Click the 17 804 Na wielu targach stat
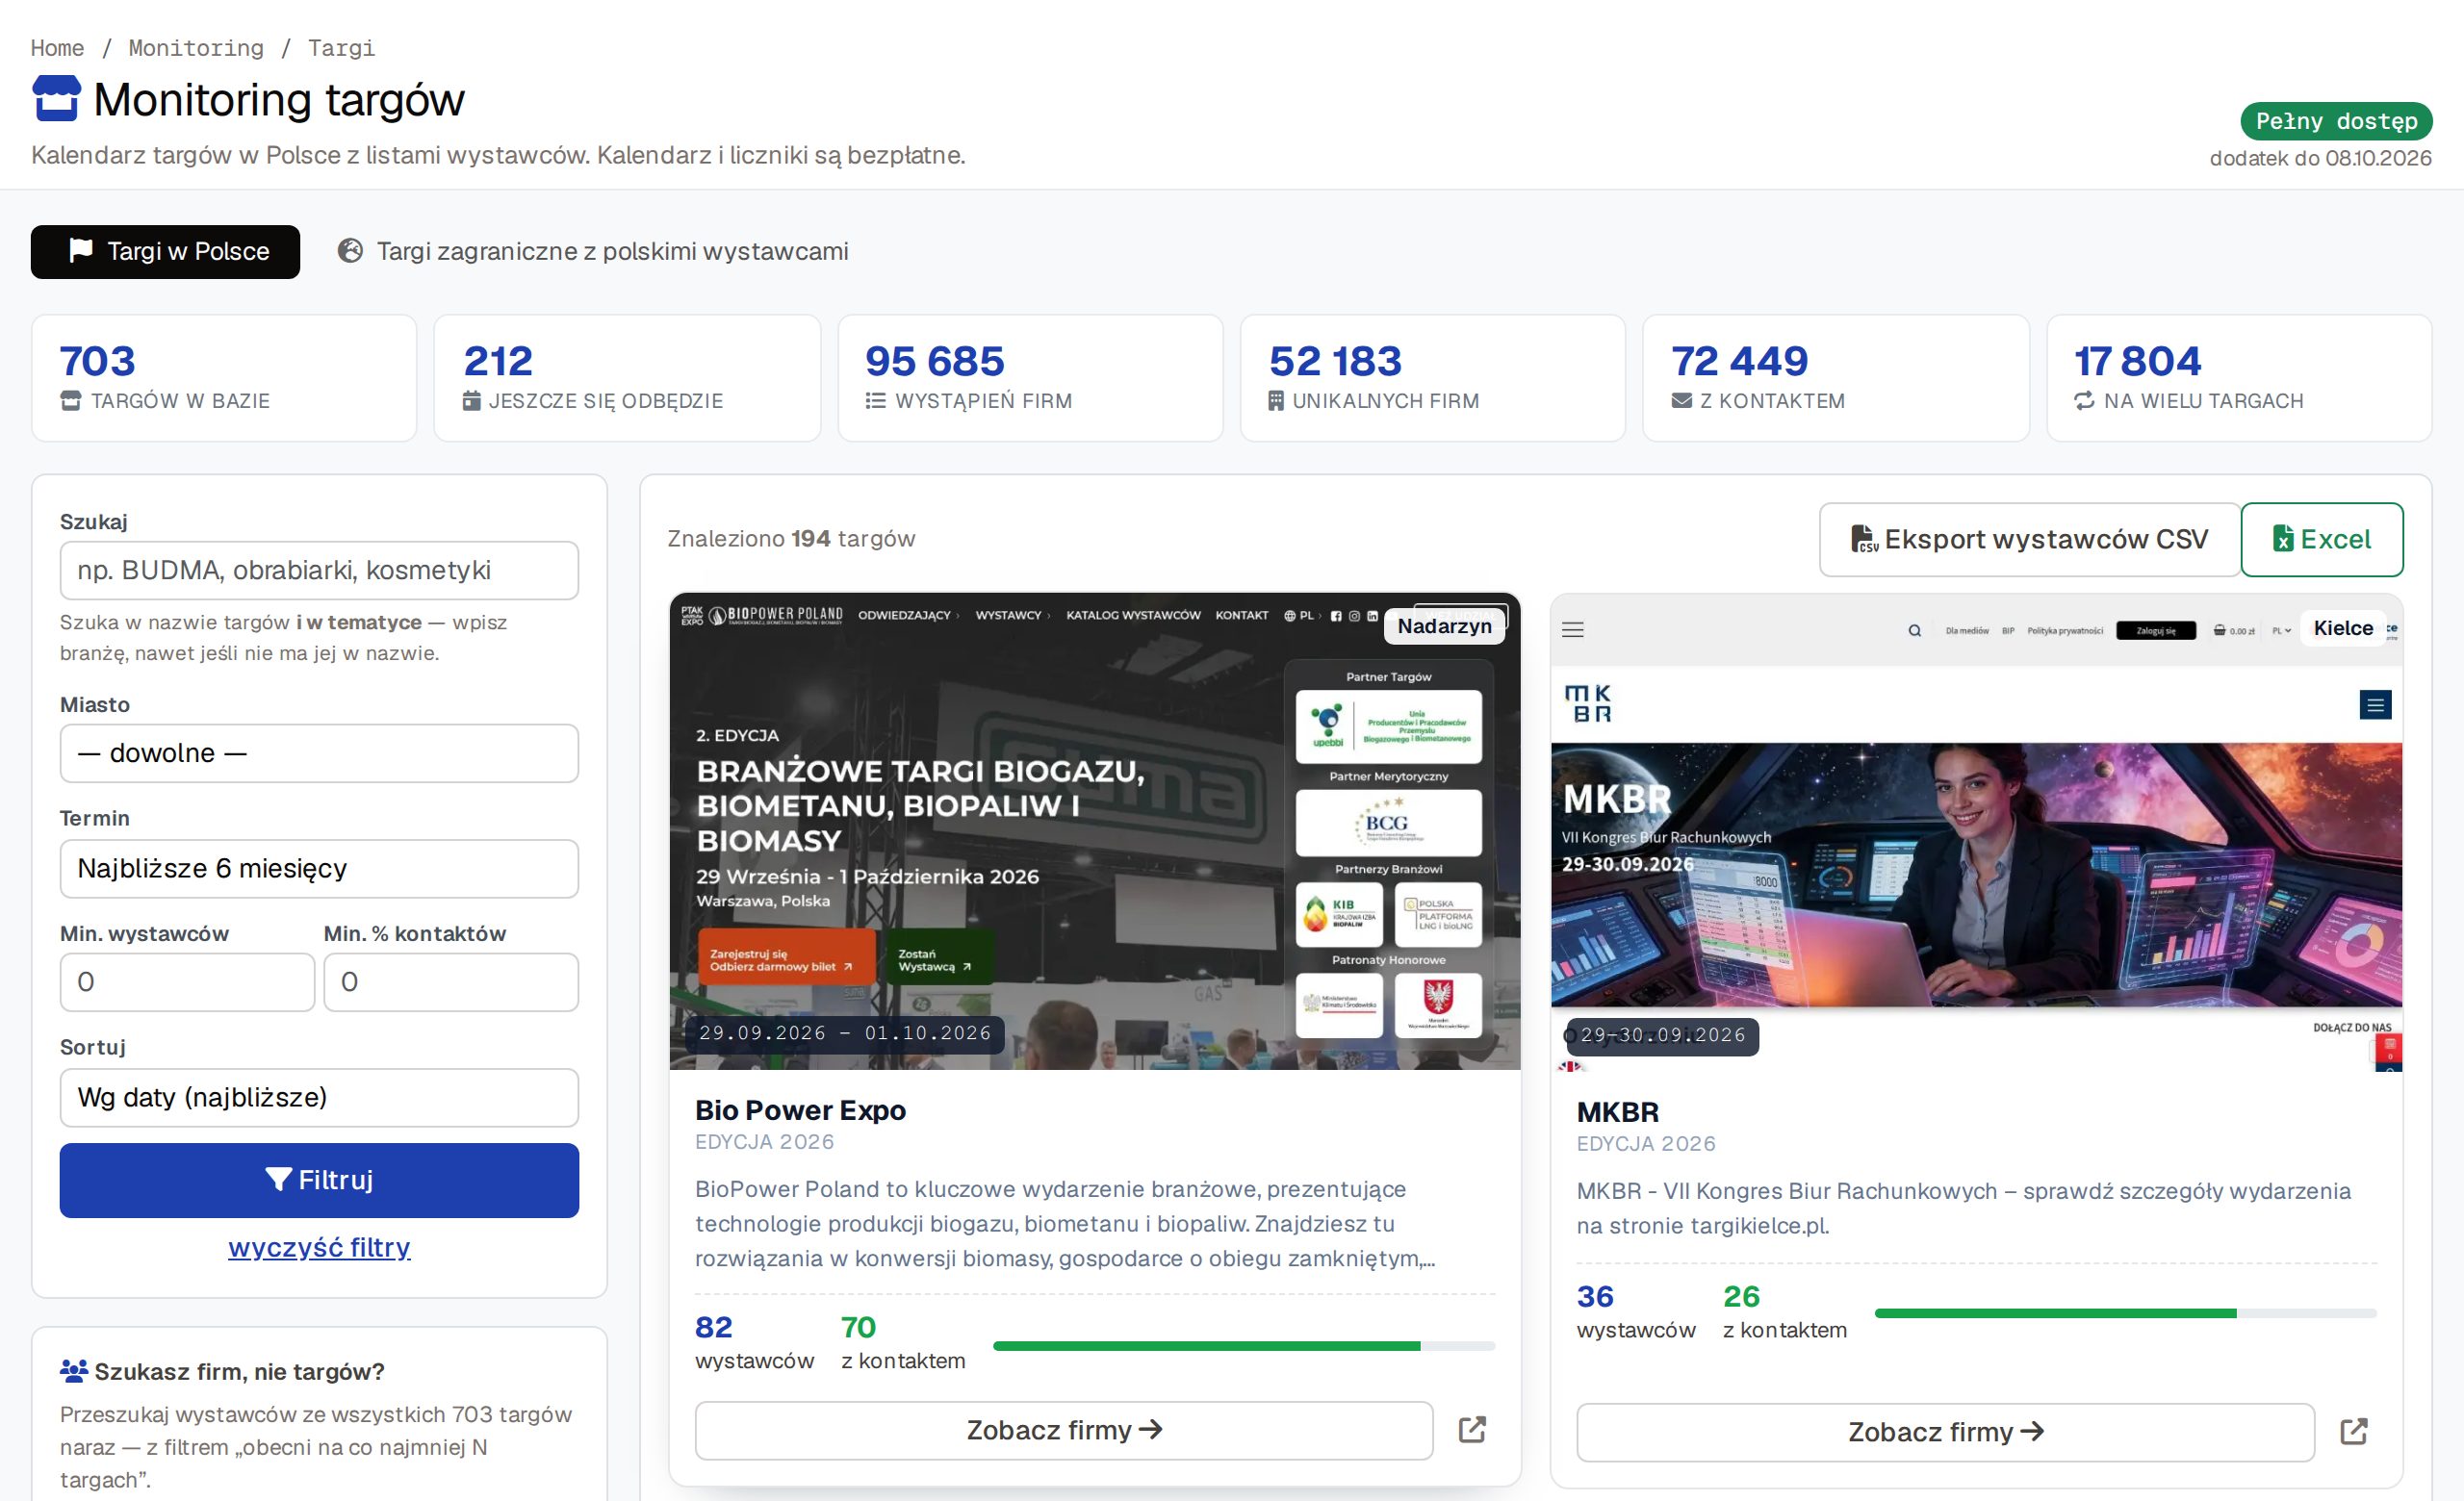Screen dimensions: 2464x1501 (x=2239, y=378)
